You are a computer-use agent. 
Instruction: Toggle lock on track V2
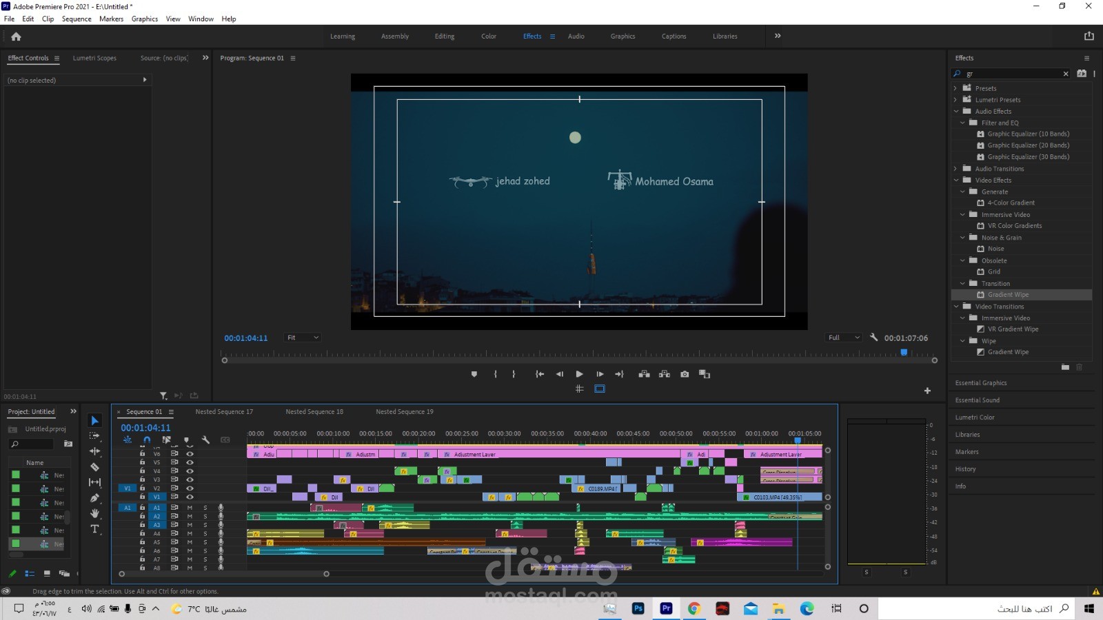[x=142, y=488]
